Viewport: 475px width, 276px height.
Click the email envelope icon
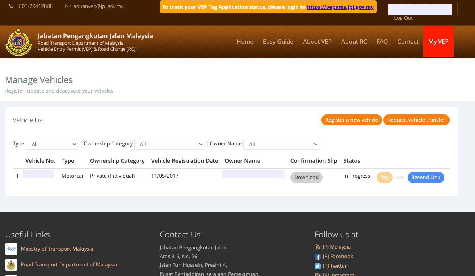pos(68,6)
